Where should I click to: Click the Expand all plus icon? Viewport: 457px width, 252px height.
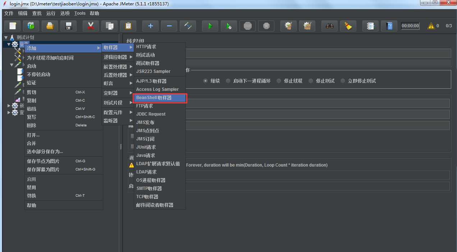[x=150, y=26]
